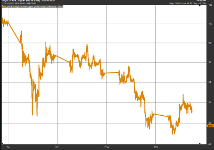Image resolution: width=214 pixels, height=150 pixels.
Task: Click the 102 price axis label
Action: pyautogui.click(x=210, y=5)
